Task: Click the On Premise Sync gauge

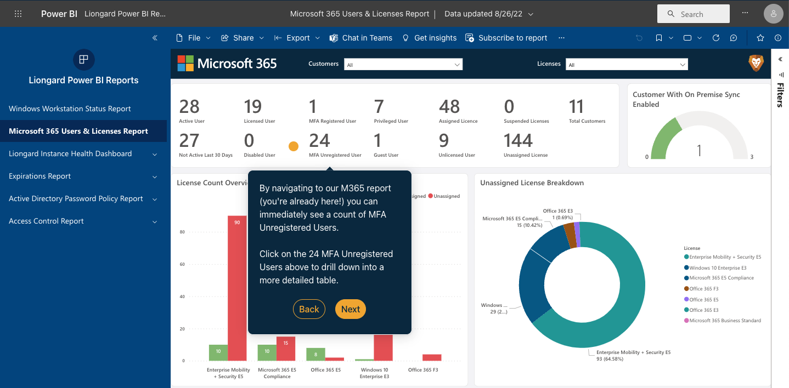Action: coord(699,135)
